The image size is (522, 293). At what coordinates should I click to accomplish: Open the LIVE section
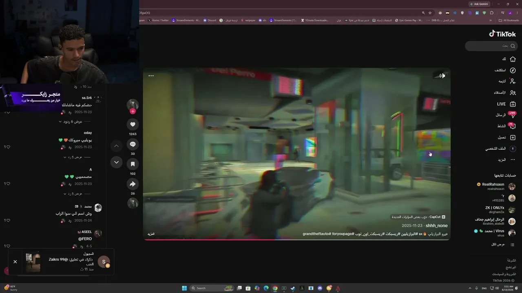(x=506, y=104)
